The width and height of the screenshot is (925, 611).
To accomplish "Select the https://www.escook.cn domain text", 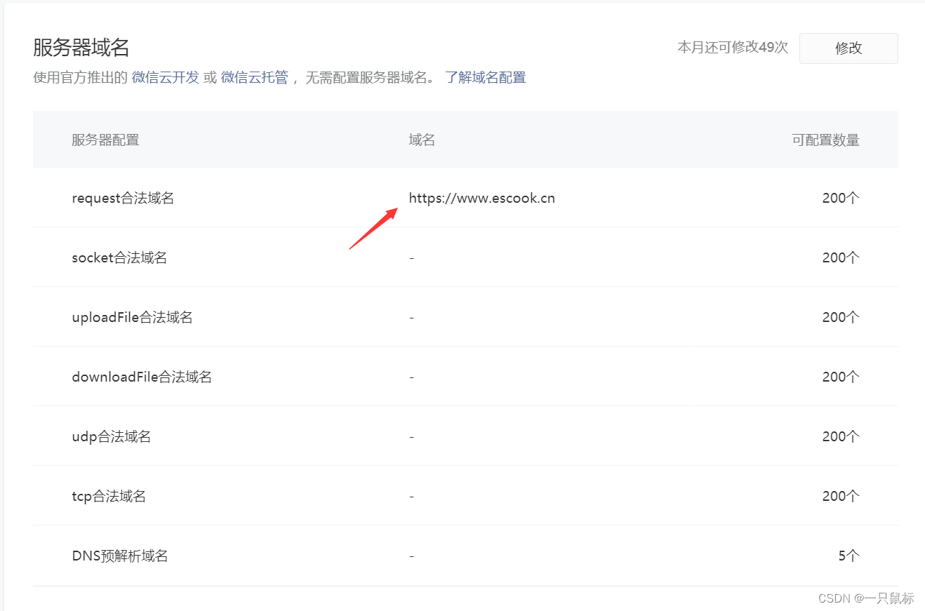I will pyautogui.click(x=482, y=198).
